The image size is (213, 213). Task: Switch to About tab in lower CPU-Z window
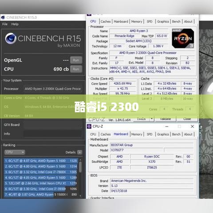point(188,134)
